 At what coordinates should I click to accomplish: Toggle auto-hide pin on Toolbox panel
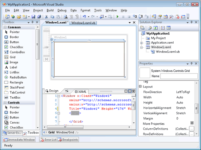(33, 22)
